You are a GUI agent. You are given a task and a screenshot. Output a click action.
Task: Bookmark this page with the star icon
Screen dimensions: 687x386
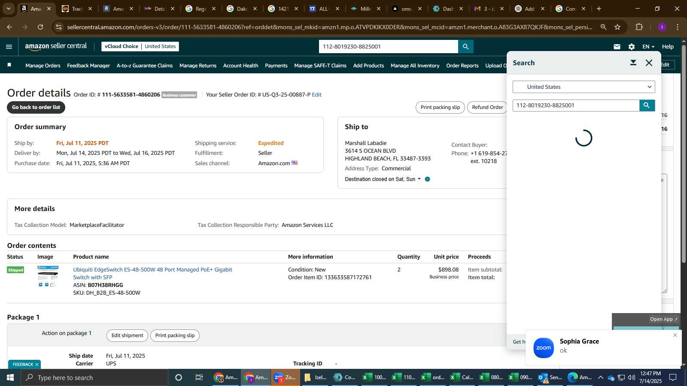[x=617, y=27]
